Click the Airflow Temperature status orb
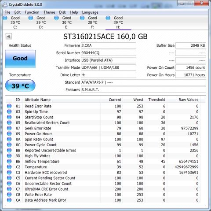Viewport: 211px width, 211px height. pos(9,161)
